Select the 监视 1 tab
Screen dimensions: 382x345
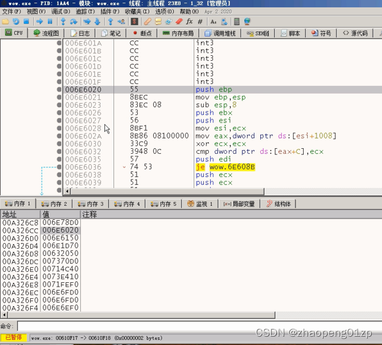click(x=200, y=203)
